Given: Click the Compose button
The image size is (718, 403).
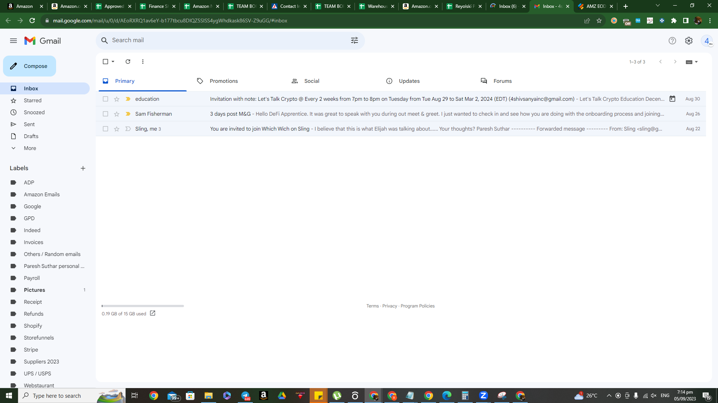Looking at the screenshot, I should click(30, 66).
